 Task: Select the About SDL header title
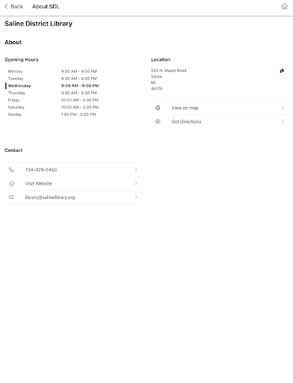click(x=46, y=7)
